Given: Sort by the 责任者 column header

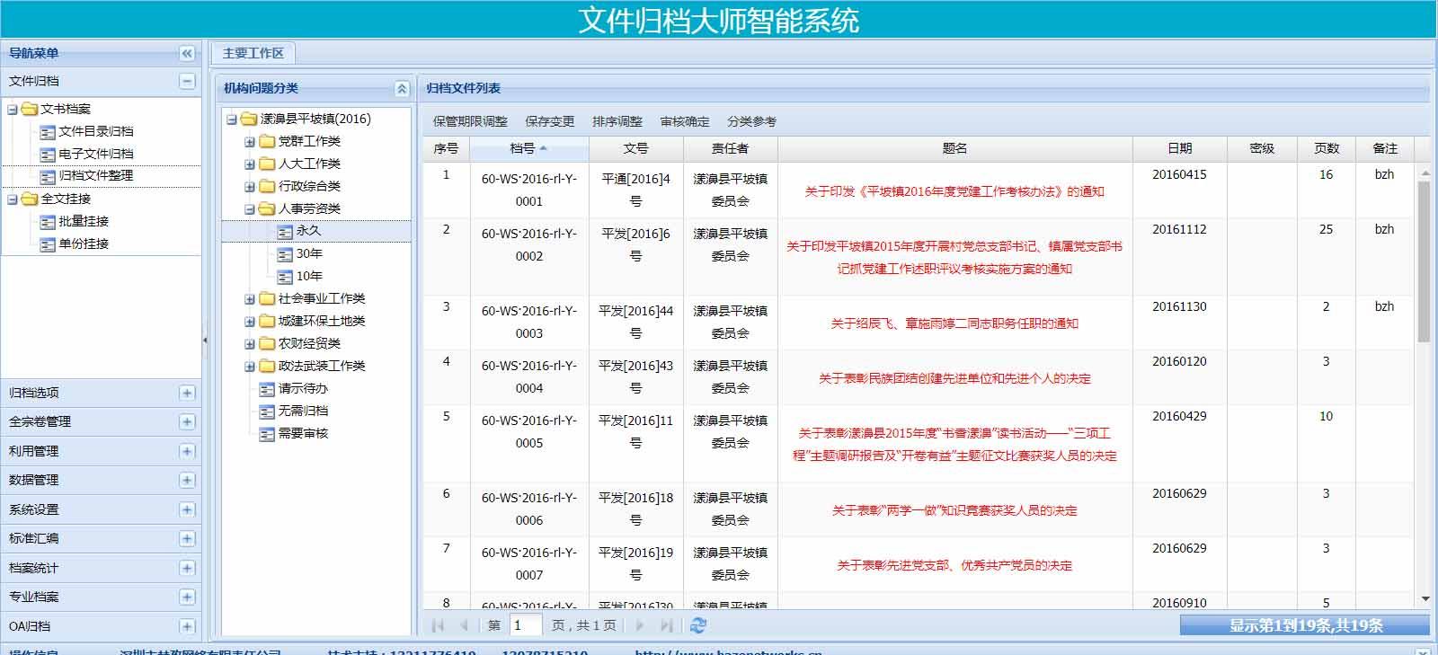Looking at the screenshot, I should point(731,148).
